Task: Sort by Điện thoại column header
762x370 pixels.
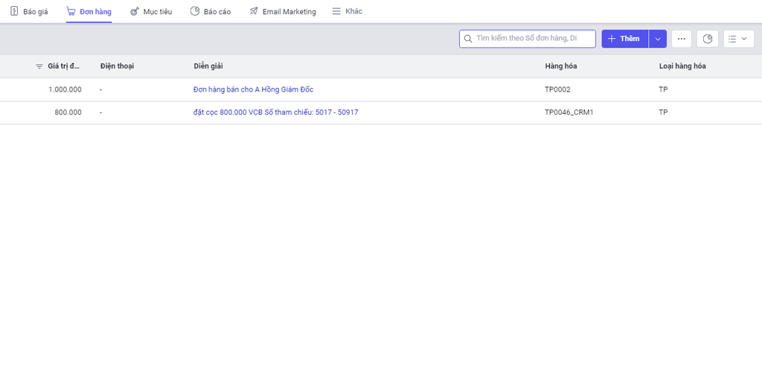Action: (117, 66)
